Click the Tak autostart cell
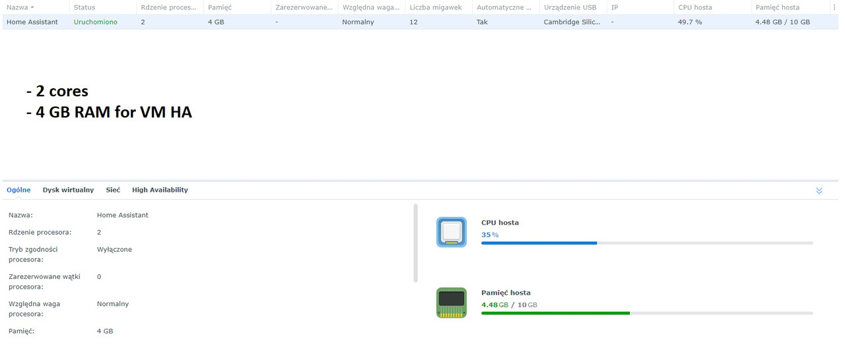Image resolution: width=845 pixels, height=346 pixels. pos(482,22)
